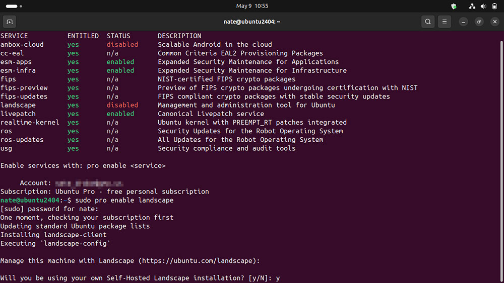Click the STATUS column header
504x283 pixels.
118,36
